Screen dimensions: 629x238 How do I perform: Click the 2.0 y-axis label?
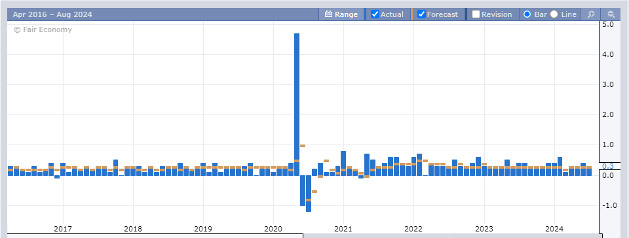[x=608, y=114]
